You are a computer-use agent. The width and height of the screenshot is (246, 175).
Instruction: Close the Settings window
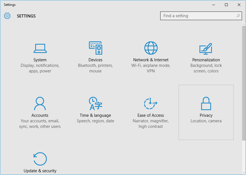point(239,5)
